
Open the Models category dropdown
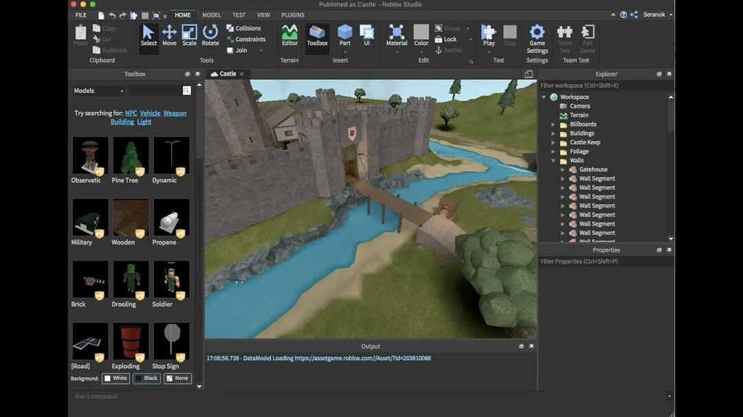tap(98, 91)
